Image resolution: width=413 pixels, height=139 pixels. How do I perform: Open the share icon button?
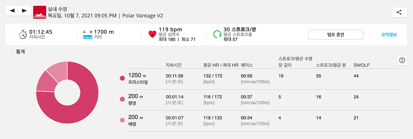pyautogui.click(x=399, y=12)
